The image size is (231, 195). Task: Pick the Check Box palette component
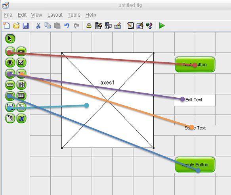(x=21, y=63)
